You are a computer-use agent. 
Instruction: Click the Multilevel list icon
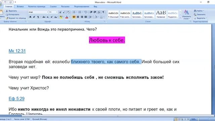86,12
